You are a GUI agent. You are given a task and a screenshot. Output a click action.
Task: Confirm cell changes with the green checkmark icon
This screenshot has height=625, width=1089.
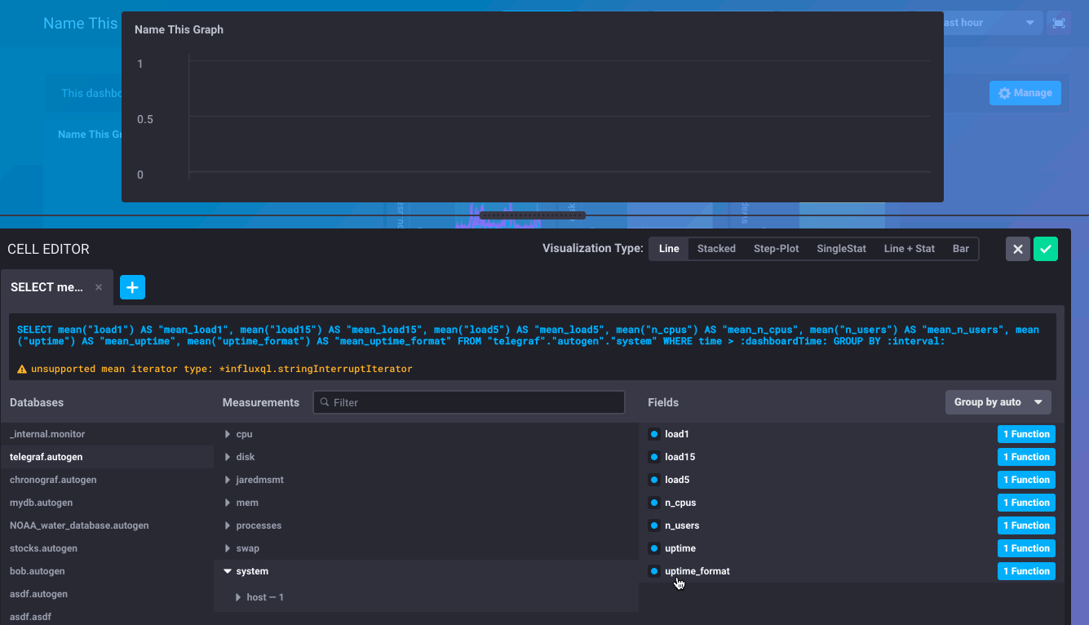[x=1046, y=249]
